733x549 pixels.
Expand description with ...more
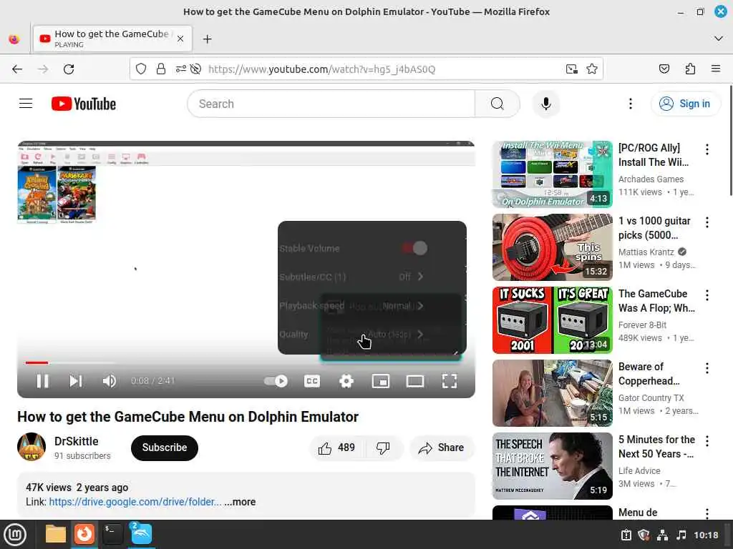[x=240, y=501]
